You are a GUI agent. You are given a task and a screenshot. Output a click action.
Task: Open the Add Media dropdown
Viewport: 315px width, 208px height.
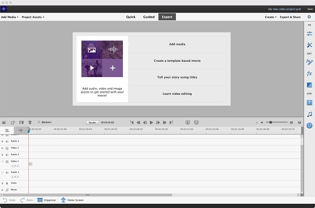pyautogui.click(x=9, y=17)
